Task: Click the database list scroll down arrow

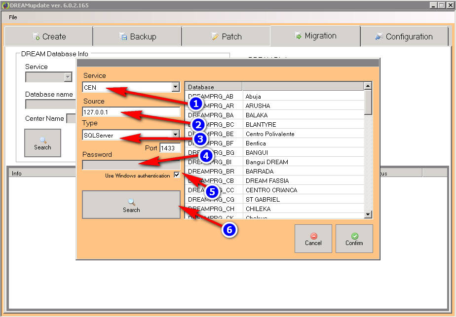Action: tap(368, 214)
